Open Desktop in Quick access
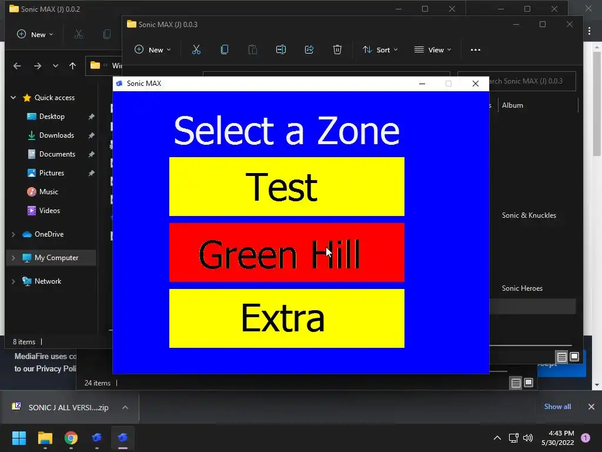The image size is (602, 452). (x=52, y=117)
